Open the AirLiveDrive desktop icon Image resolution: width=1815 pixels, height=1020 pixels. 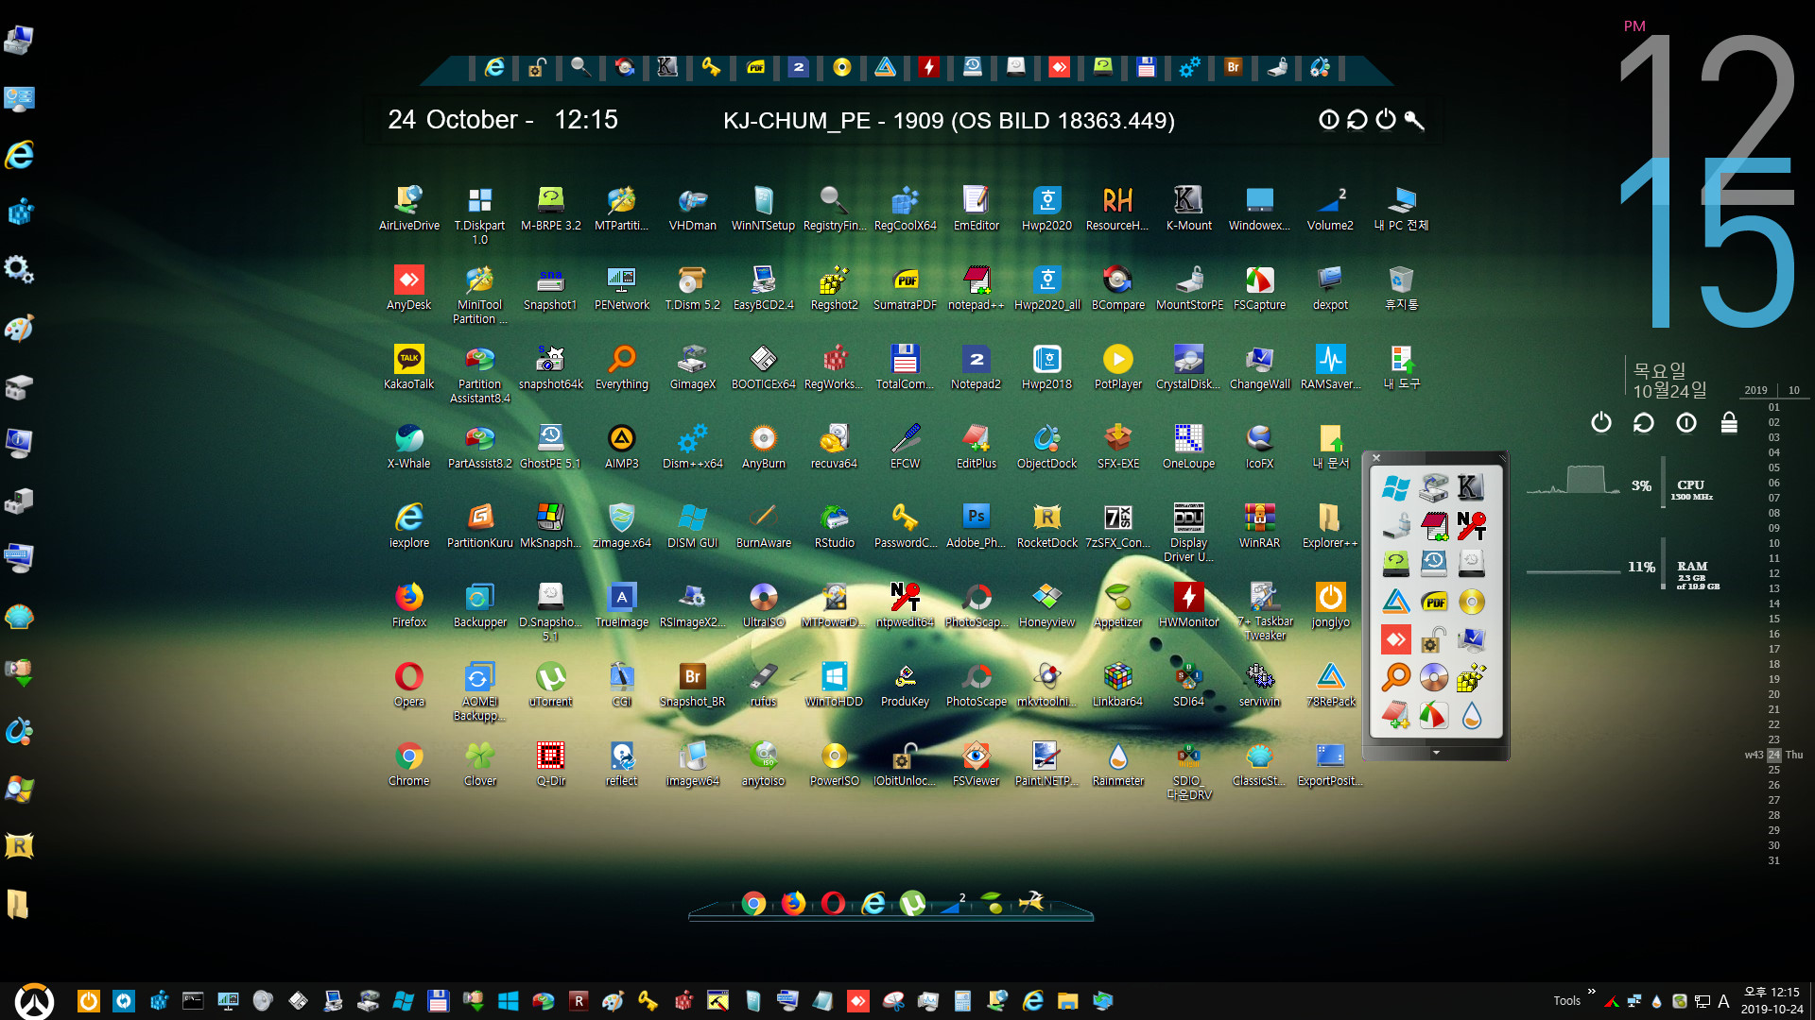[408, 208]
